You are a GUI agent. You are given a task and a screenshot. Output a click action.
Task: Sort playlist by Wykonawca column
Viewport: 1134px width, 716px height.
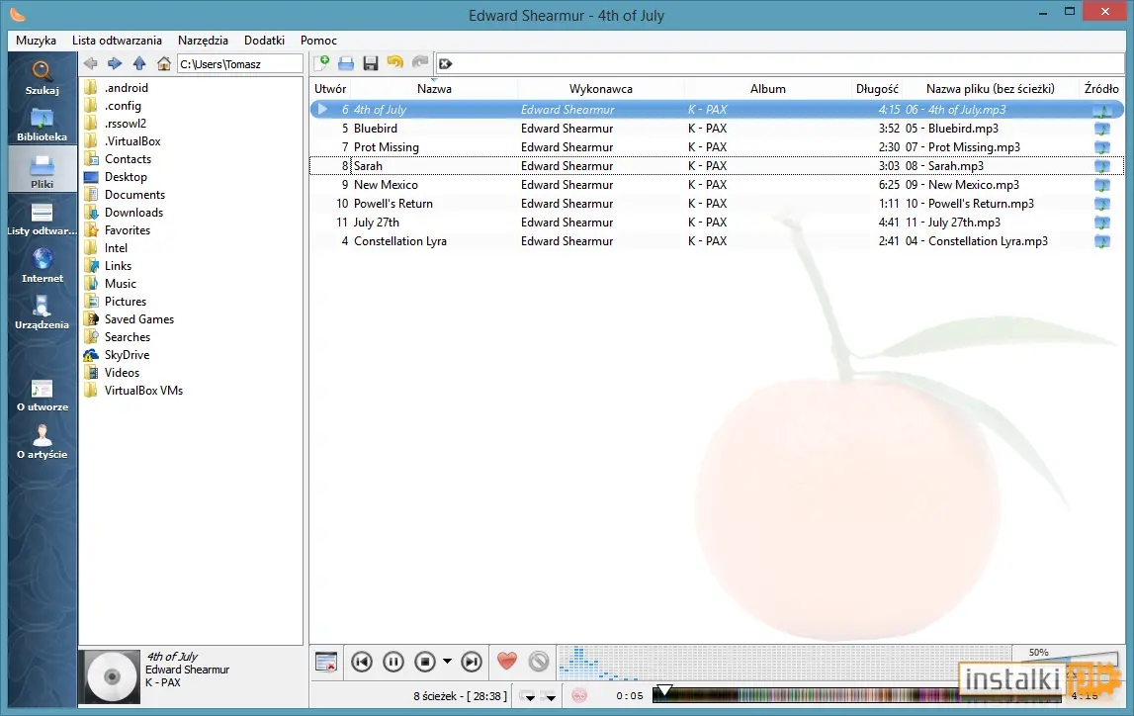point(601,89)
